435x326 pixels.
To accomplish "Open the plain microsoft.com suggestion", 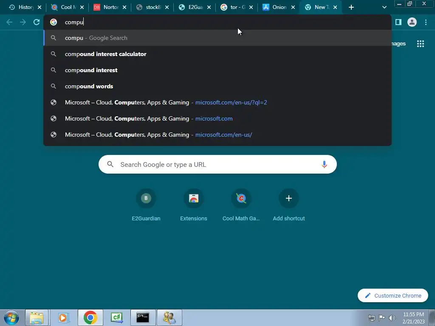I will [x=217, y=118].
